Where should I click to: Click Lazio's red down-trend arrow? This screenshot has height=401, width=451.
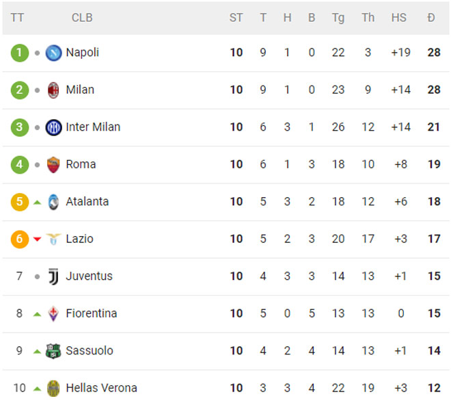[37, 239]
